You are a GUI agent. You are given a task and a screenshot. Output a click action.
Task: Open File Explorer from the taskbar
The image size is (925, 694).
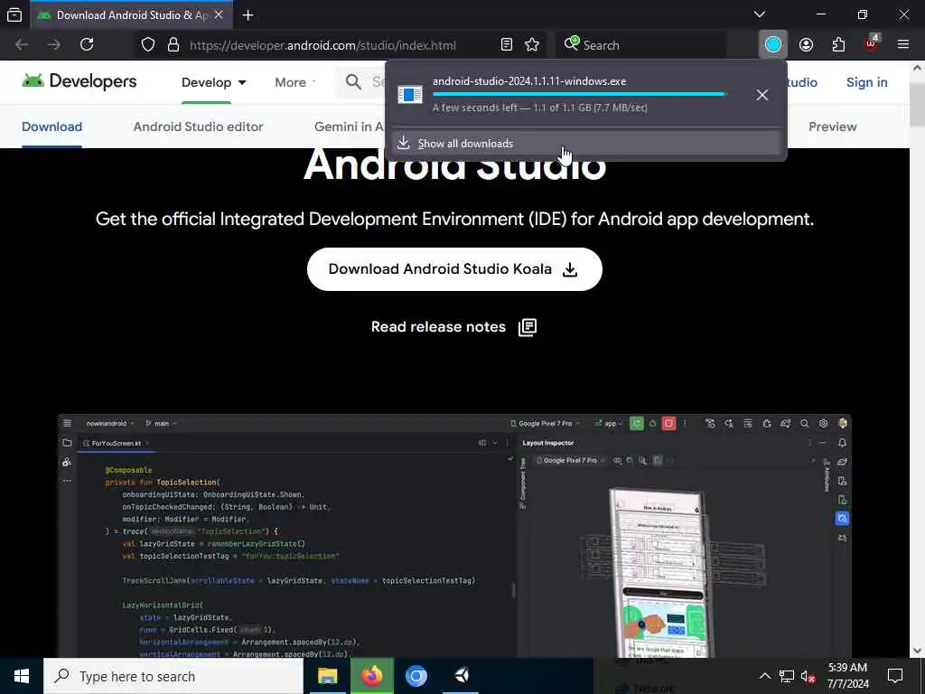(x=327, y=676)
